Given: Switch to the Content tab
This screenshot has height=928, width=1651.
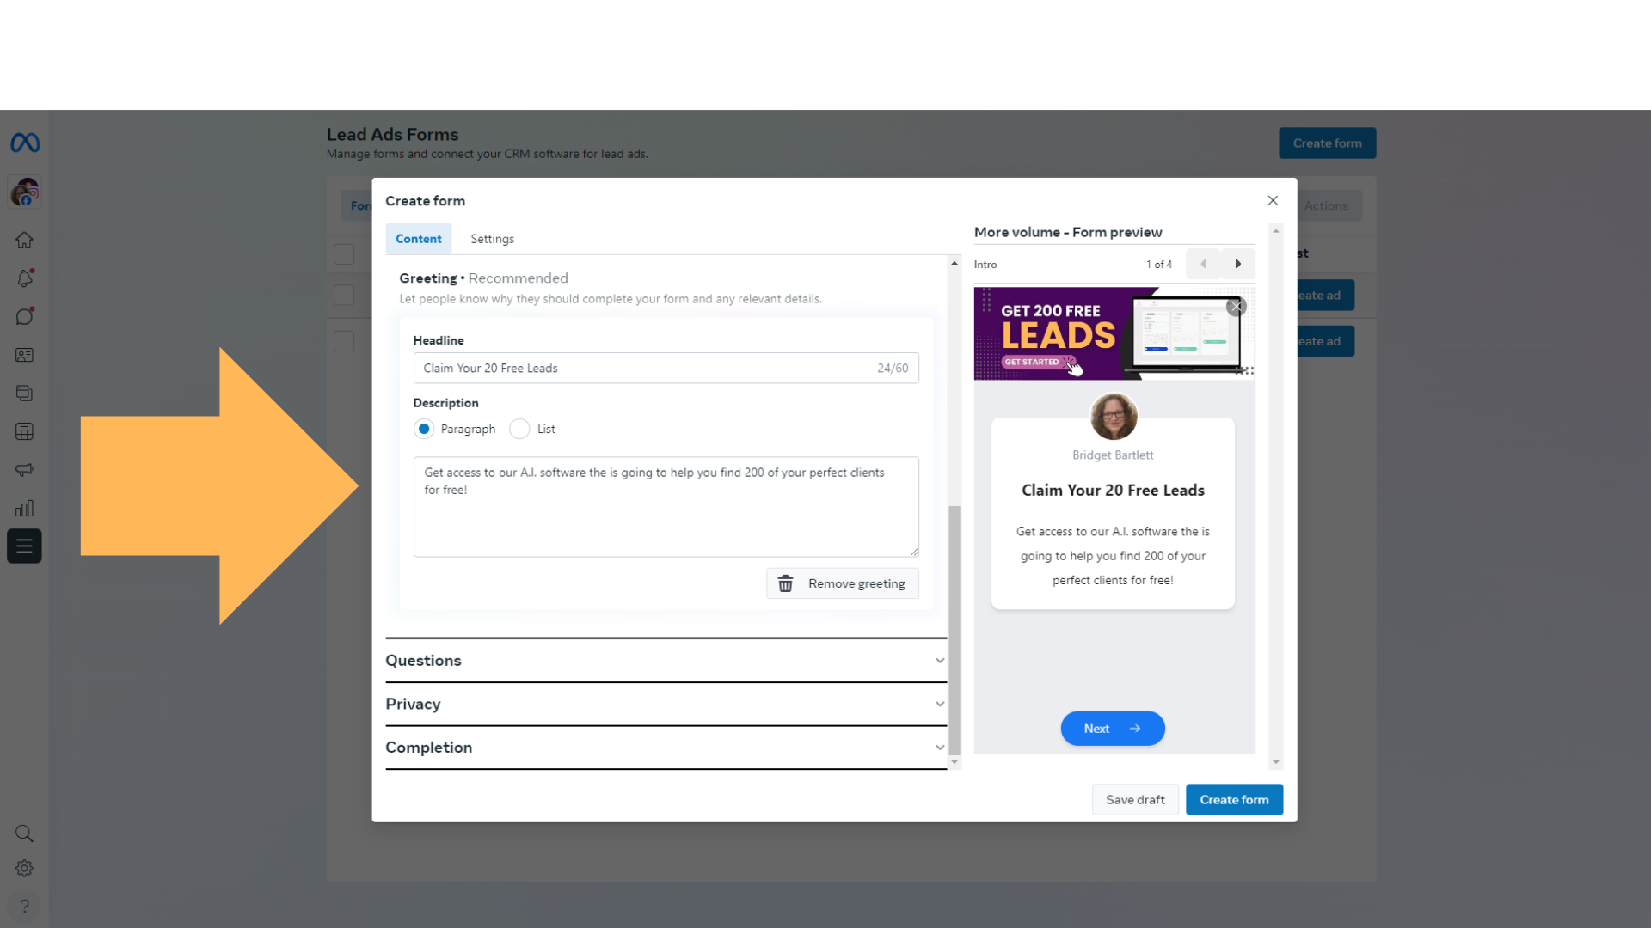Looking at the screenshot, I should click(x=419, y=239).
